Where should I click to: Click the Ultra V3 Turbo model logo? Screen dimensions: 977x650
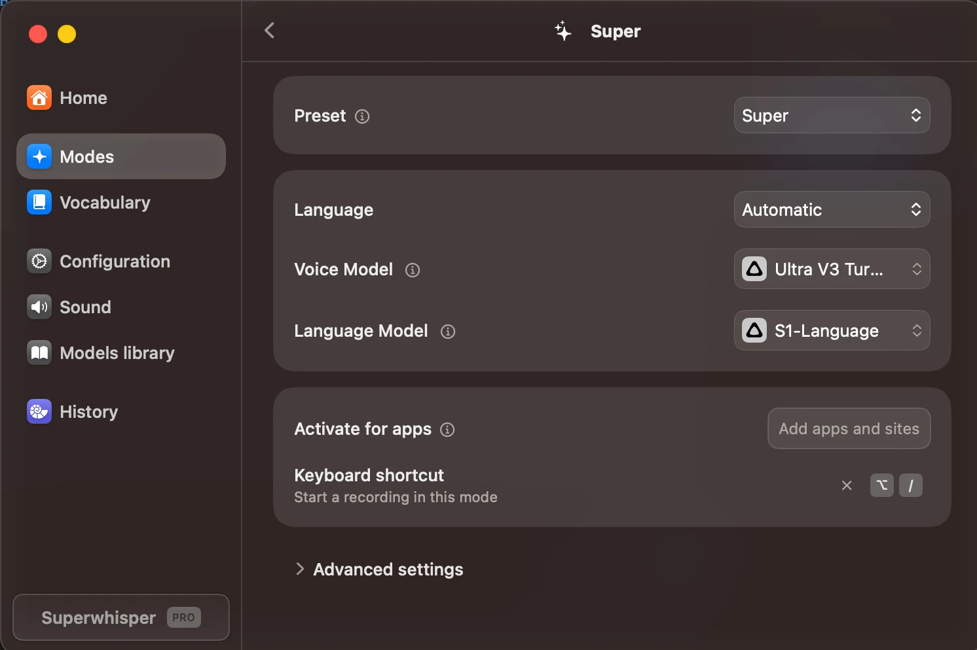(754, 269)
